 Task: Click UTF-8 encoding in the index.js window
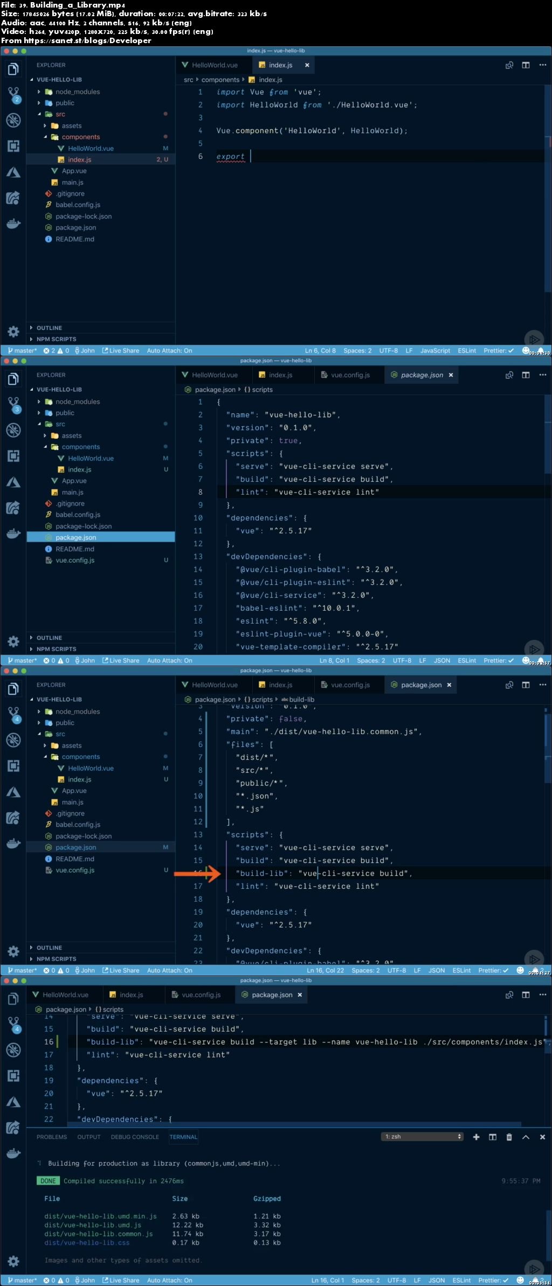click(x=388, y=350)
